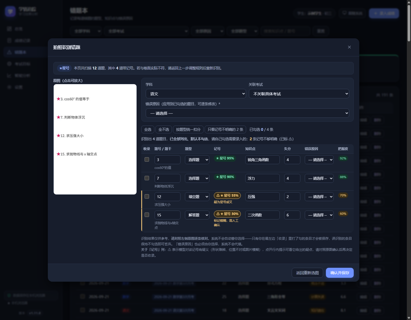Click the 全不选 button
The width and height of the screenshot is (411, 320).
[x=164, y=129]
